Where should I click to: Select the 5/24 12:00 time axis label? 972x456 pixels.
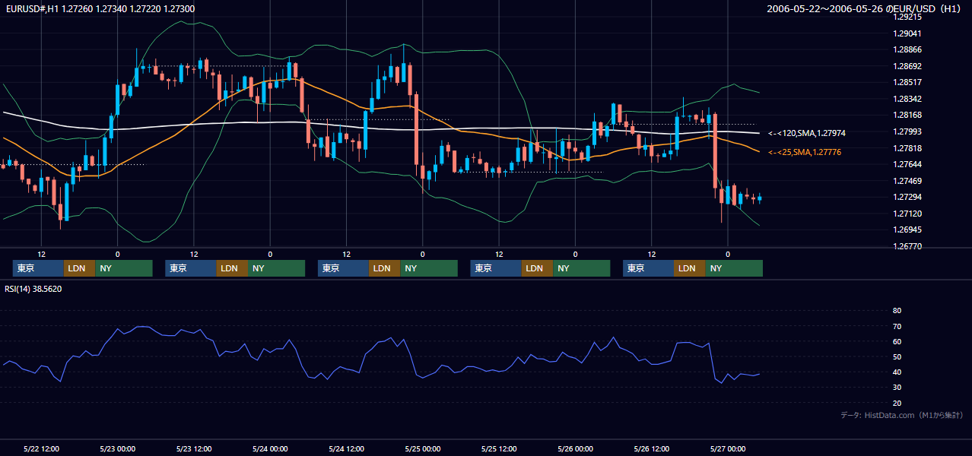(346, 449)
